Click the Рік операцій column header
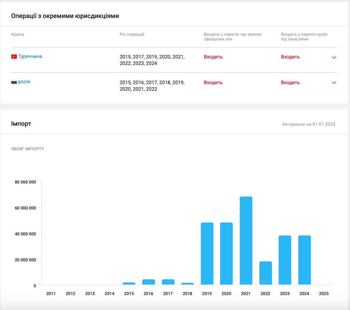The height and width of the screenshot is (310, 350). pyautogui.click(x=132, y=35)
